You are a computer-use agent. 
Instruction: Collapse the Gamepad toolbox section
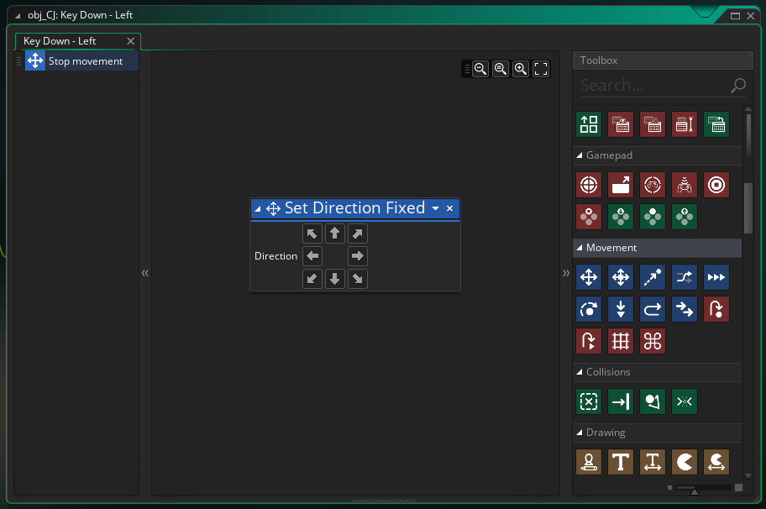pyautogui.click(x=580, y=155)
